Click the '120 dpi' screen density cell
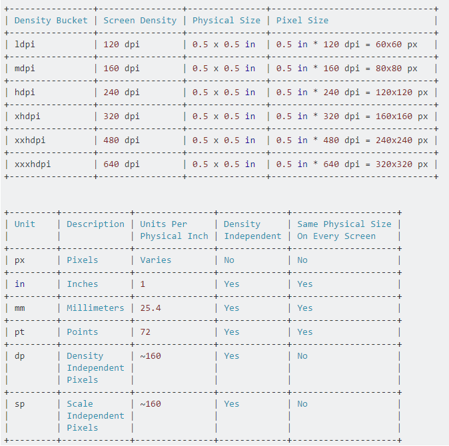Viewport: 449px width, 446px height. (x=121, y=45)
